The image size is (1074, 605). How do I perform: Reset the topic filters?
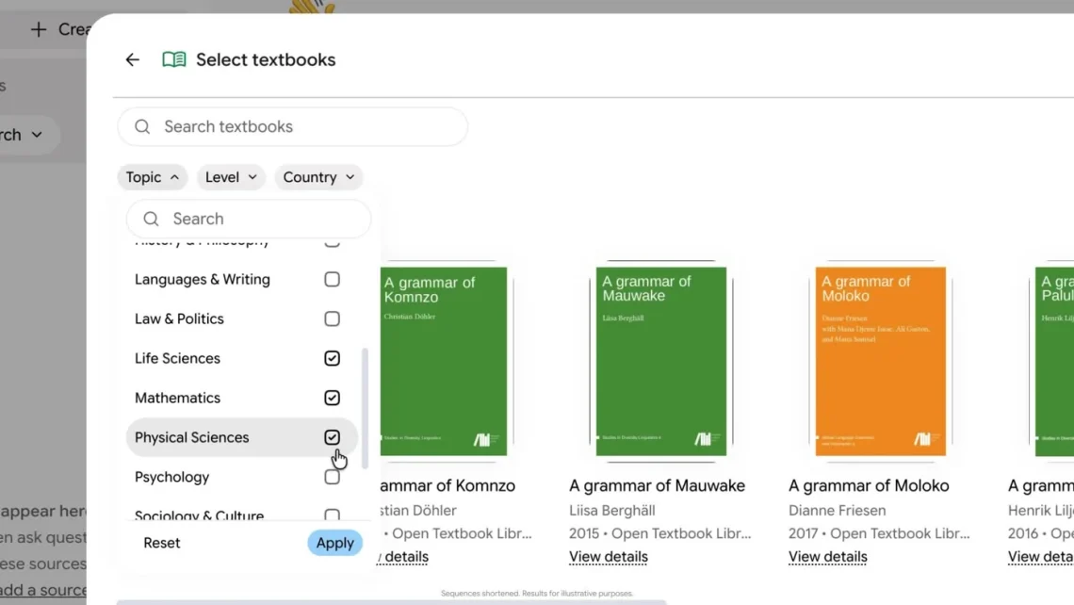tap(162, 543)
